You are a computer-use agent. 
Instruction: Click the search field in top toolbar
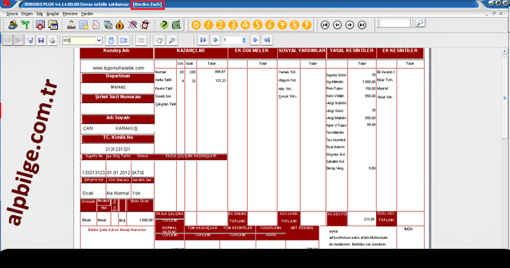point(395,23)
